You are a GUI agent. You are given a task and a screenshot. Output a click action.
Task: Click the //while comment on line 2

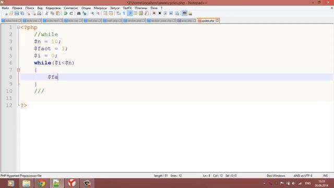pos(46,34)
